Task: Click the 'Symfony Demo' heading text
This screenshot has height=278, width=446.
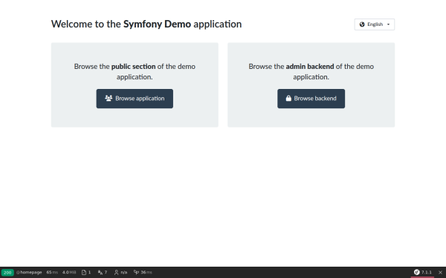Action: tap(157, 24)
